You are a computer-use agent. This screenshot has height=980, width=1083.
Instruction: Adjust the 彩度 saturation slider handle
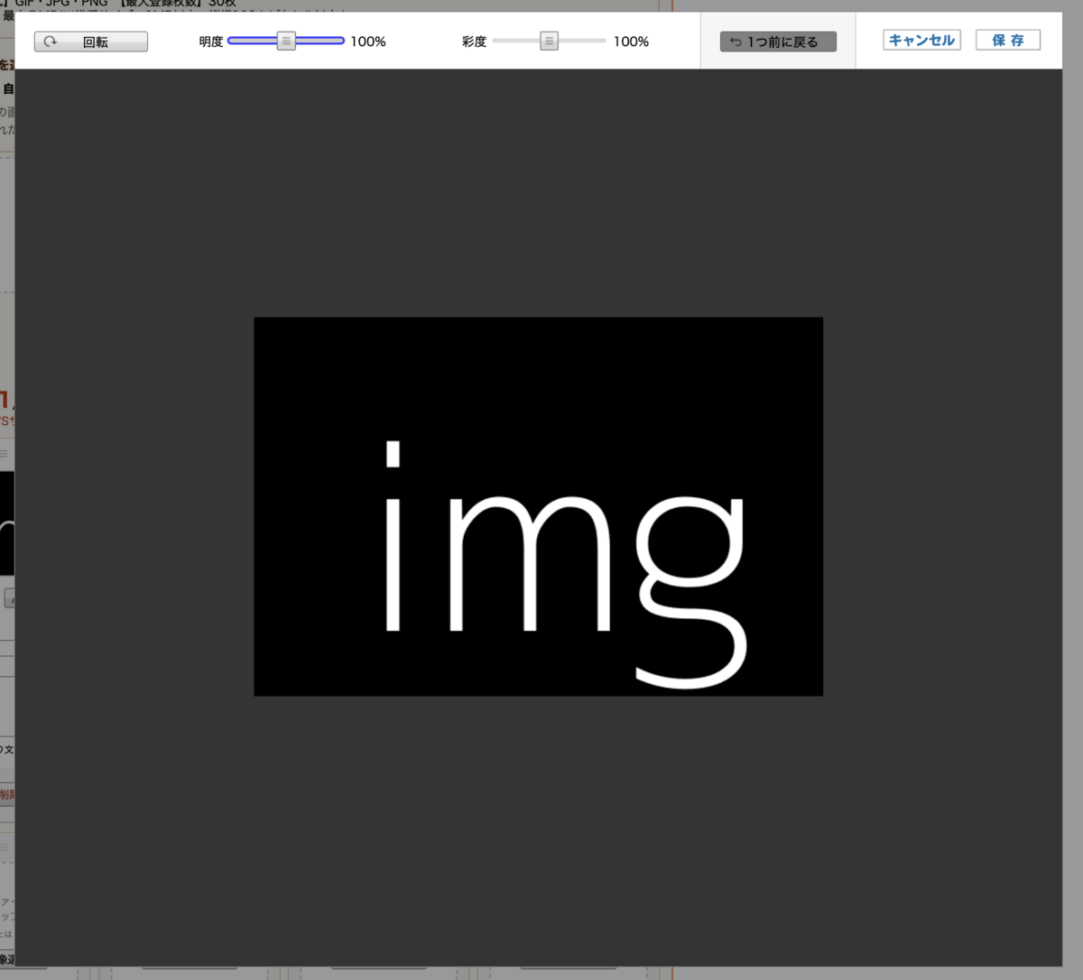549,41
